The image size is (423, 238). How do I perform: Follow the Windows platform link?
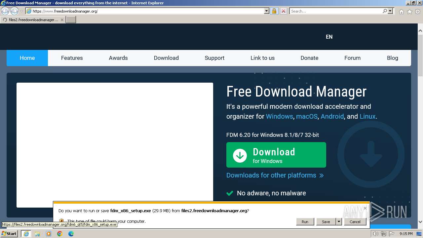(279, 116)
